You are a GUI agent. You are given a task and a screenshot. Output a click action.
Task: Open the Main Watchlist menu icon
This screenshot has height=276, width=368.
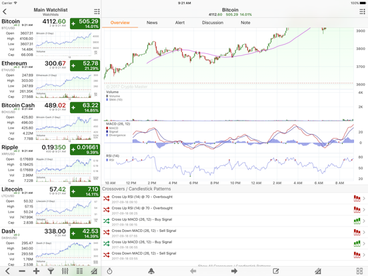point(97,11)
